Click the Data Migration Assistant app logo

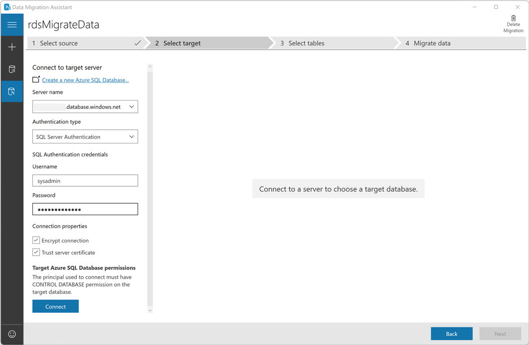[7, 7]
